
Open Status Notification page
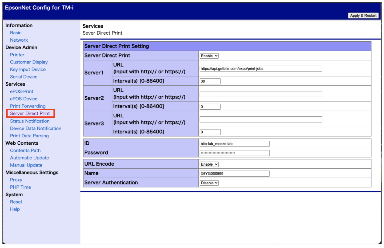coord(30,121)
